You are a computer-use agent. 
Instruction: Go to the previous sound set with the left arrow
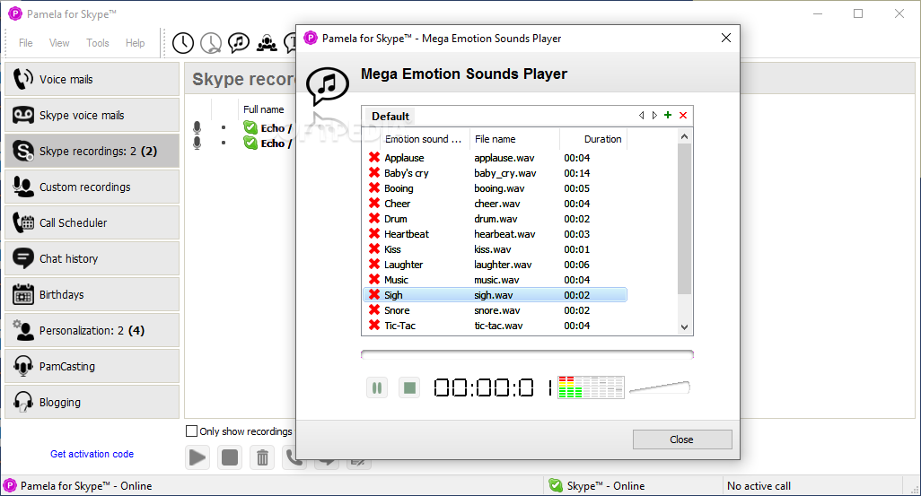(x=642, y=115)
